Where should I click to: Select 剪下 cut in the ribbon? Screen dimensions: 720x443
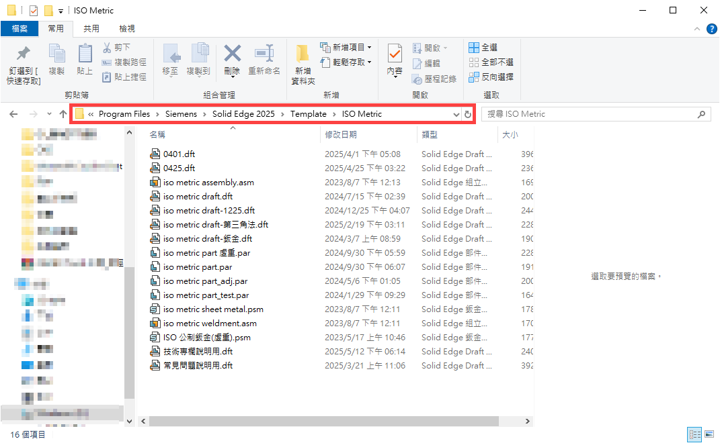[x=117, y=47]
